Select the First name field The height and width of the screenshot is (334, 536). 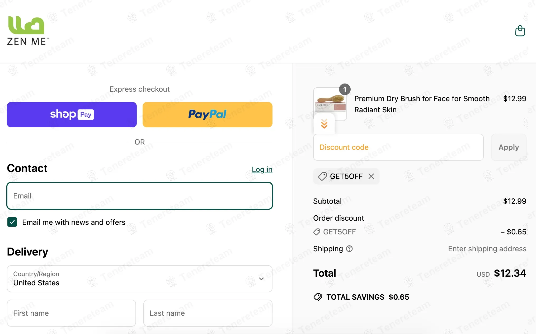click(x=72, y=313)
